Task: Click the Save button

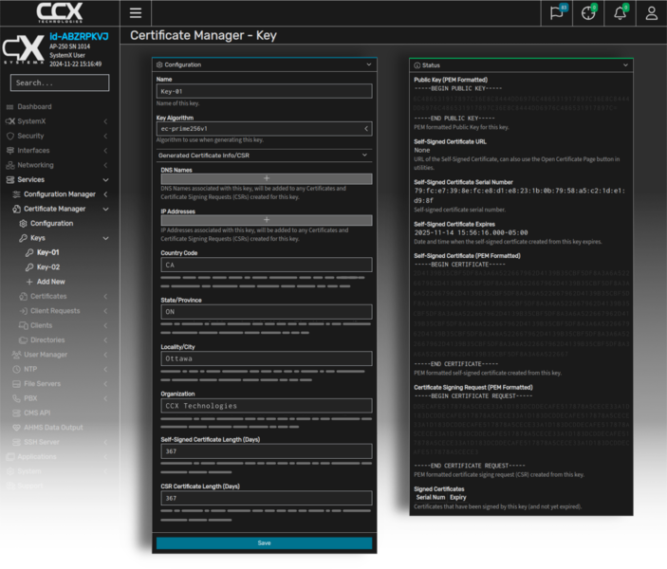Action: click(x=264, y=543)
